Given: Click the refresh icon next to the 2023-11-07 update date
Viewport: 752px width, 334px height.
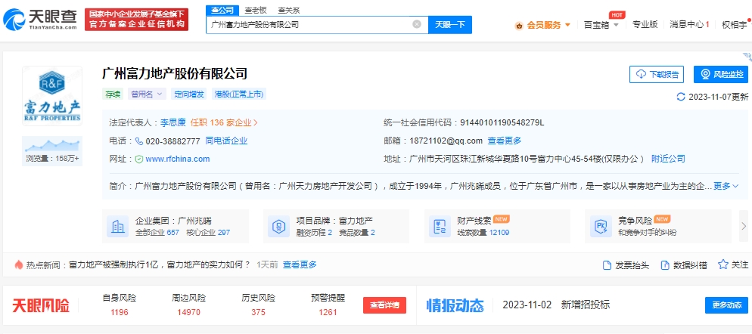Looking at the screenshot, I should click(681, 97).
